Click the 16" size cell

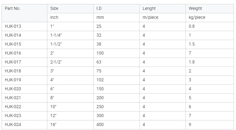tap(54, 125)
